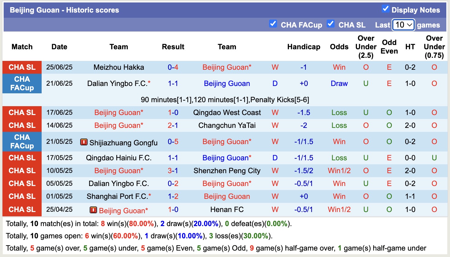Screen dimensions: 450x257
Task: Click the Meizhou Hakka team name
Action: click(119, 67)
